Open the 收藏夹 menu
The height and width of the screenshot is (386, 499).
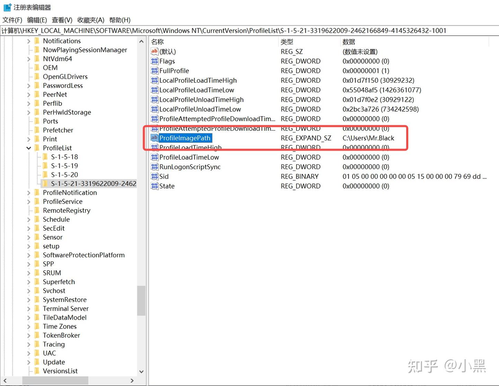(x=90, y=20)
